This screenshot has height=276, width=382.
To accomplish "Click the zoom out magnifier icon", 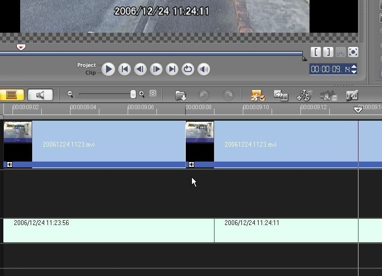I will pos(70,94).
